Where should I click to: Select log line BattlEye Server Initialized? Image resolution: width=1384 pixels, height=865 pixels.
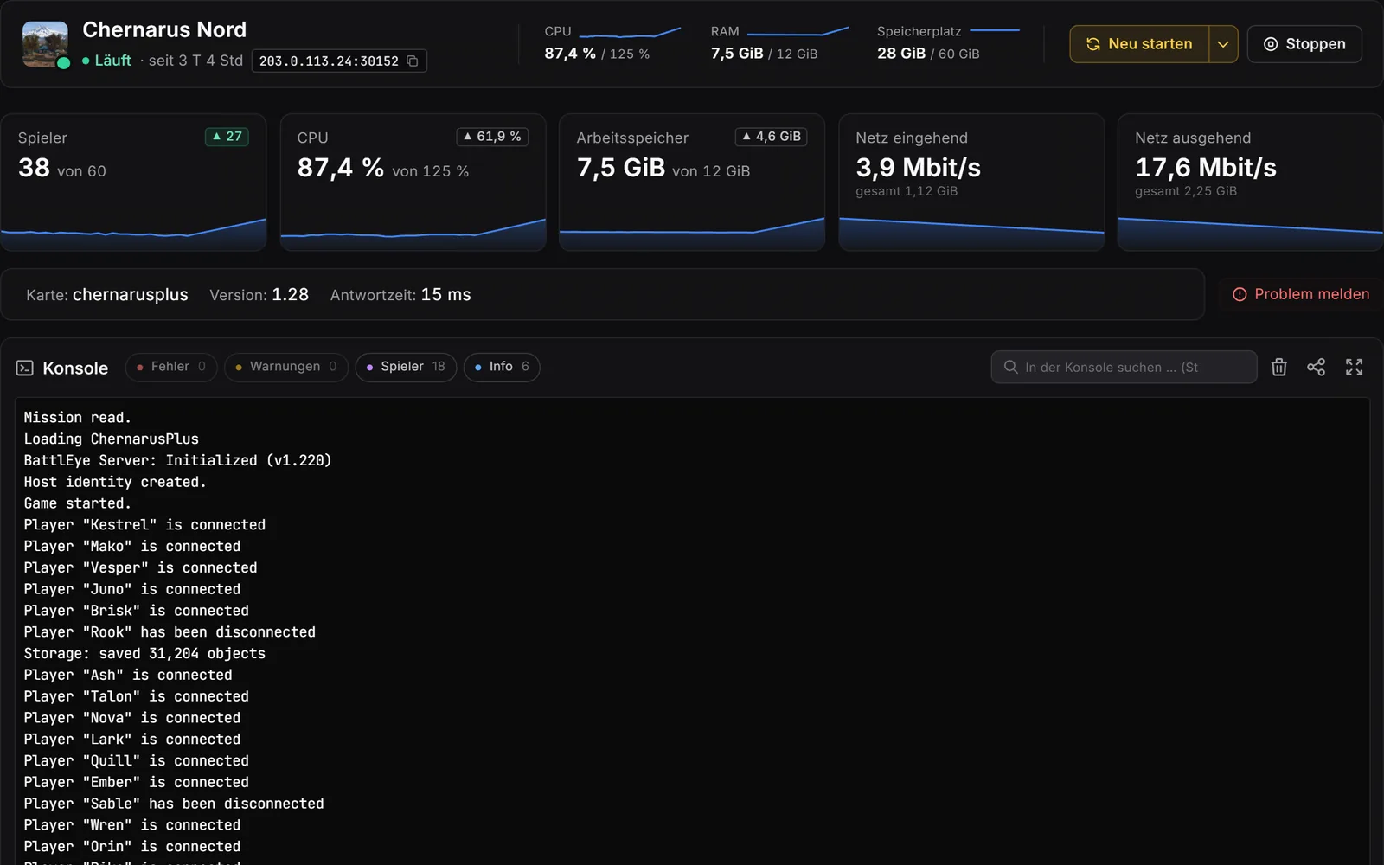click(x=177, y=460)
